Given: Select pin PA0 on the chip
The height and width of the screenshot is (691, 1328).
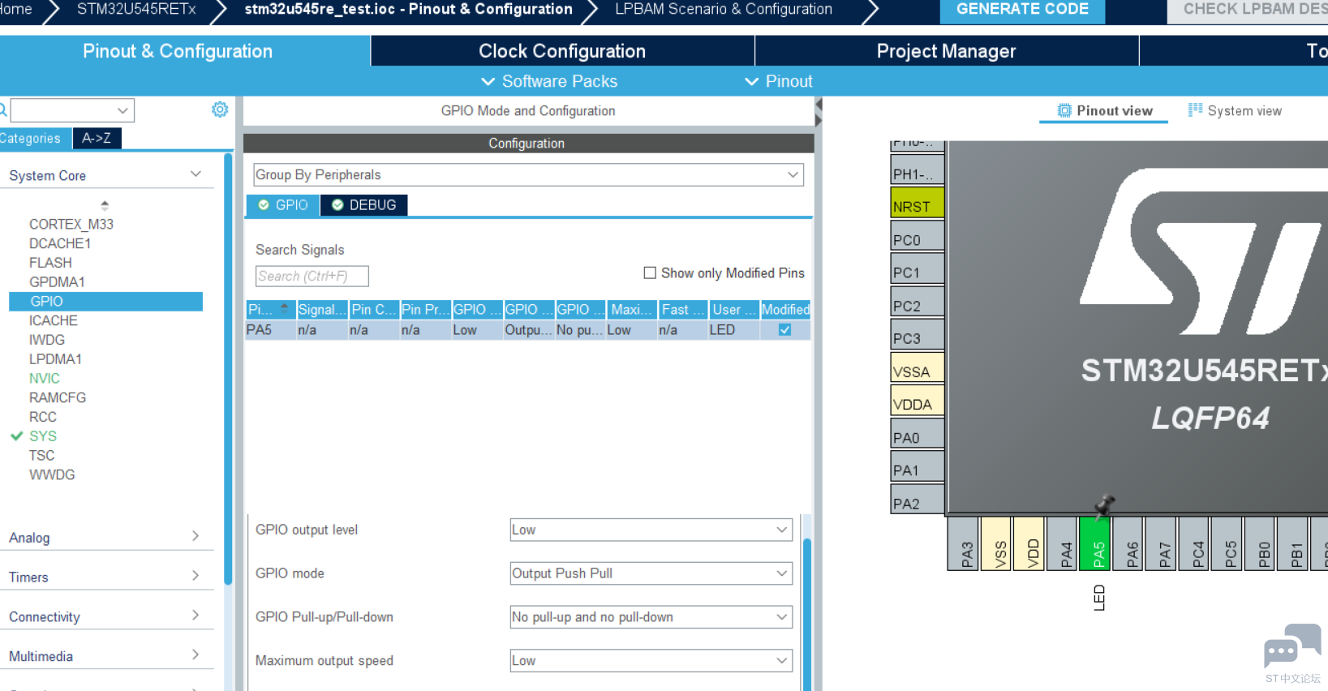Looking at the screenshot, I should point(918,433).
